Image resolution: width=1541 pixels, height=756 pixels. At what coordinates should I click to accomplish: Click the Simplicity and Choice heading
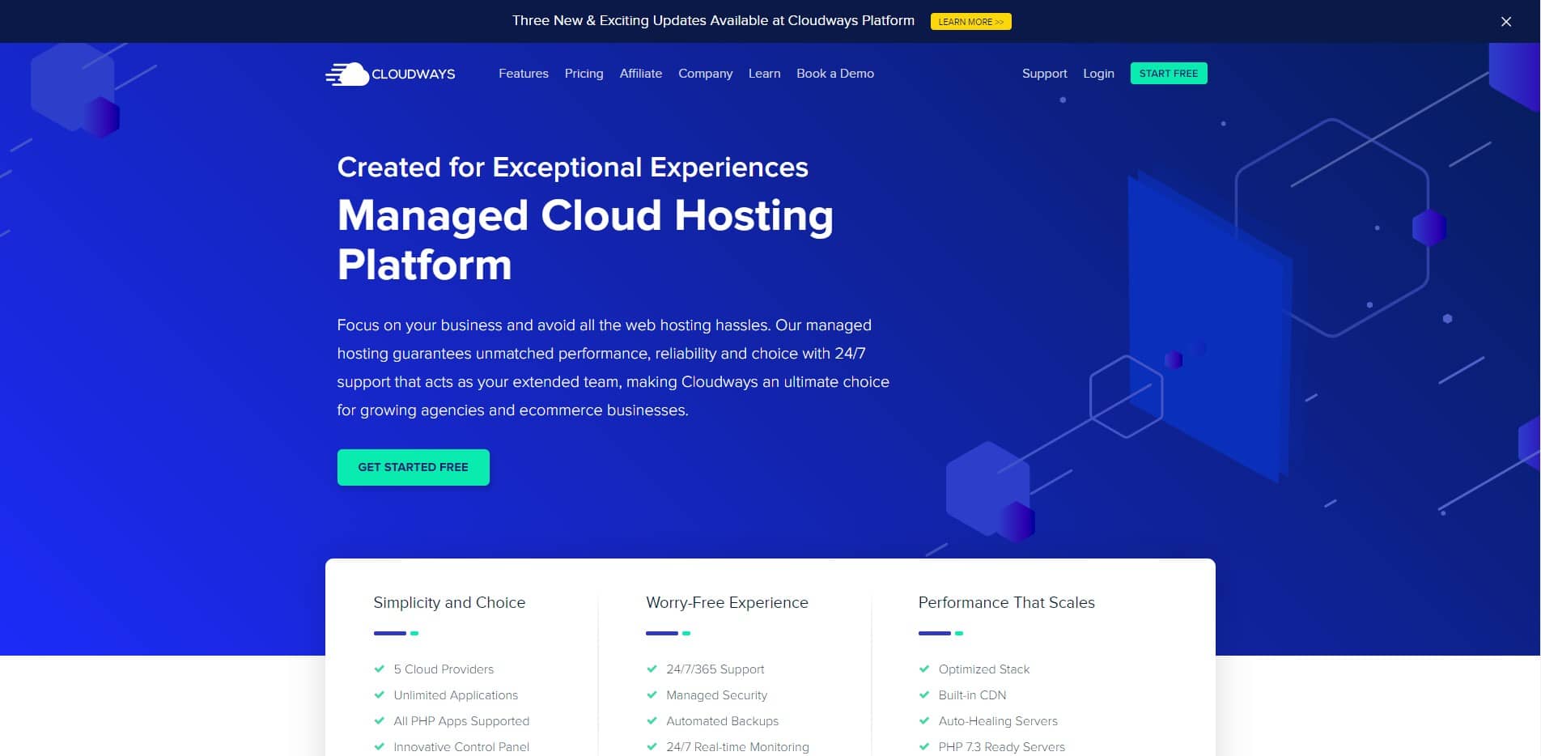[449, 602]
